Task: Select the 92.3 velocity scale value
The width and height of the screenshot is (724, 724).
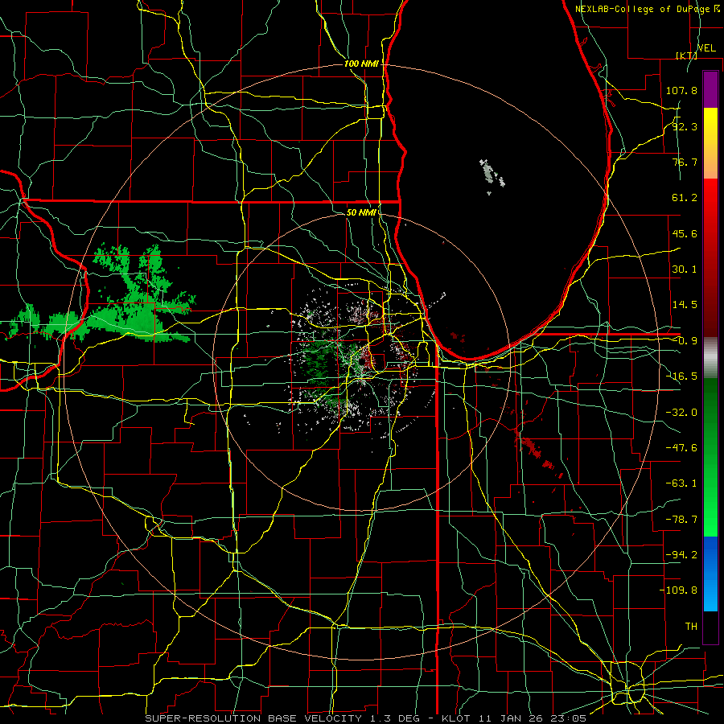Action: pos(685,126)
